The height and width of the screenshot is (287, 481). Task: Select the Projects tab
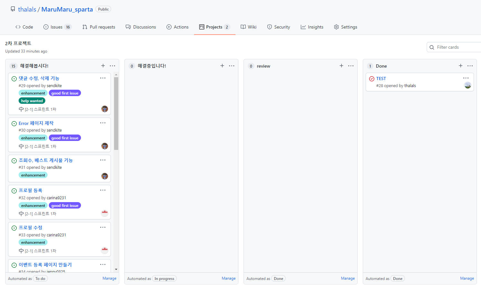(215, 27)
